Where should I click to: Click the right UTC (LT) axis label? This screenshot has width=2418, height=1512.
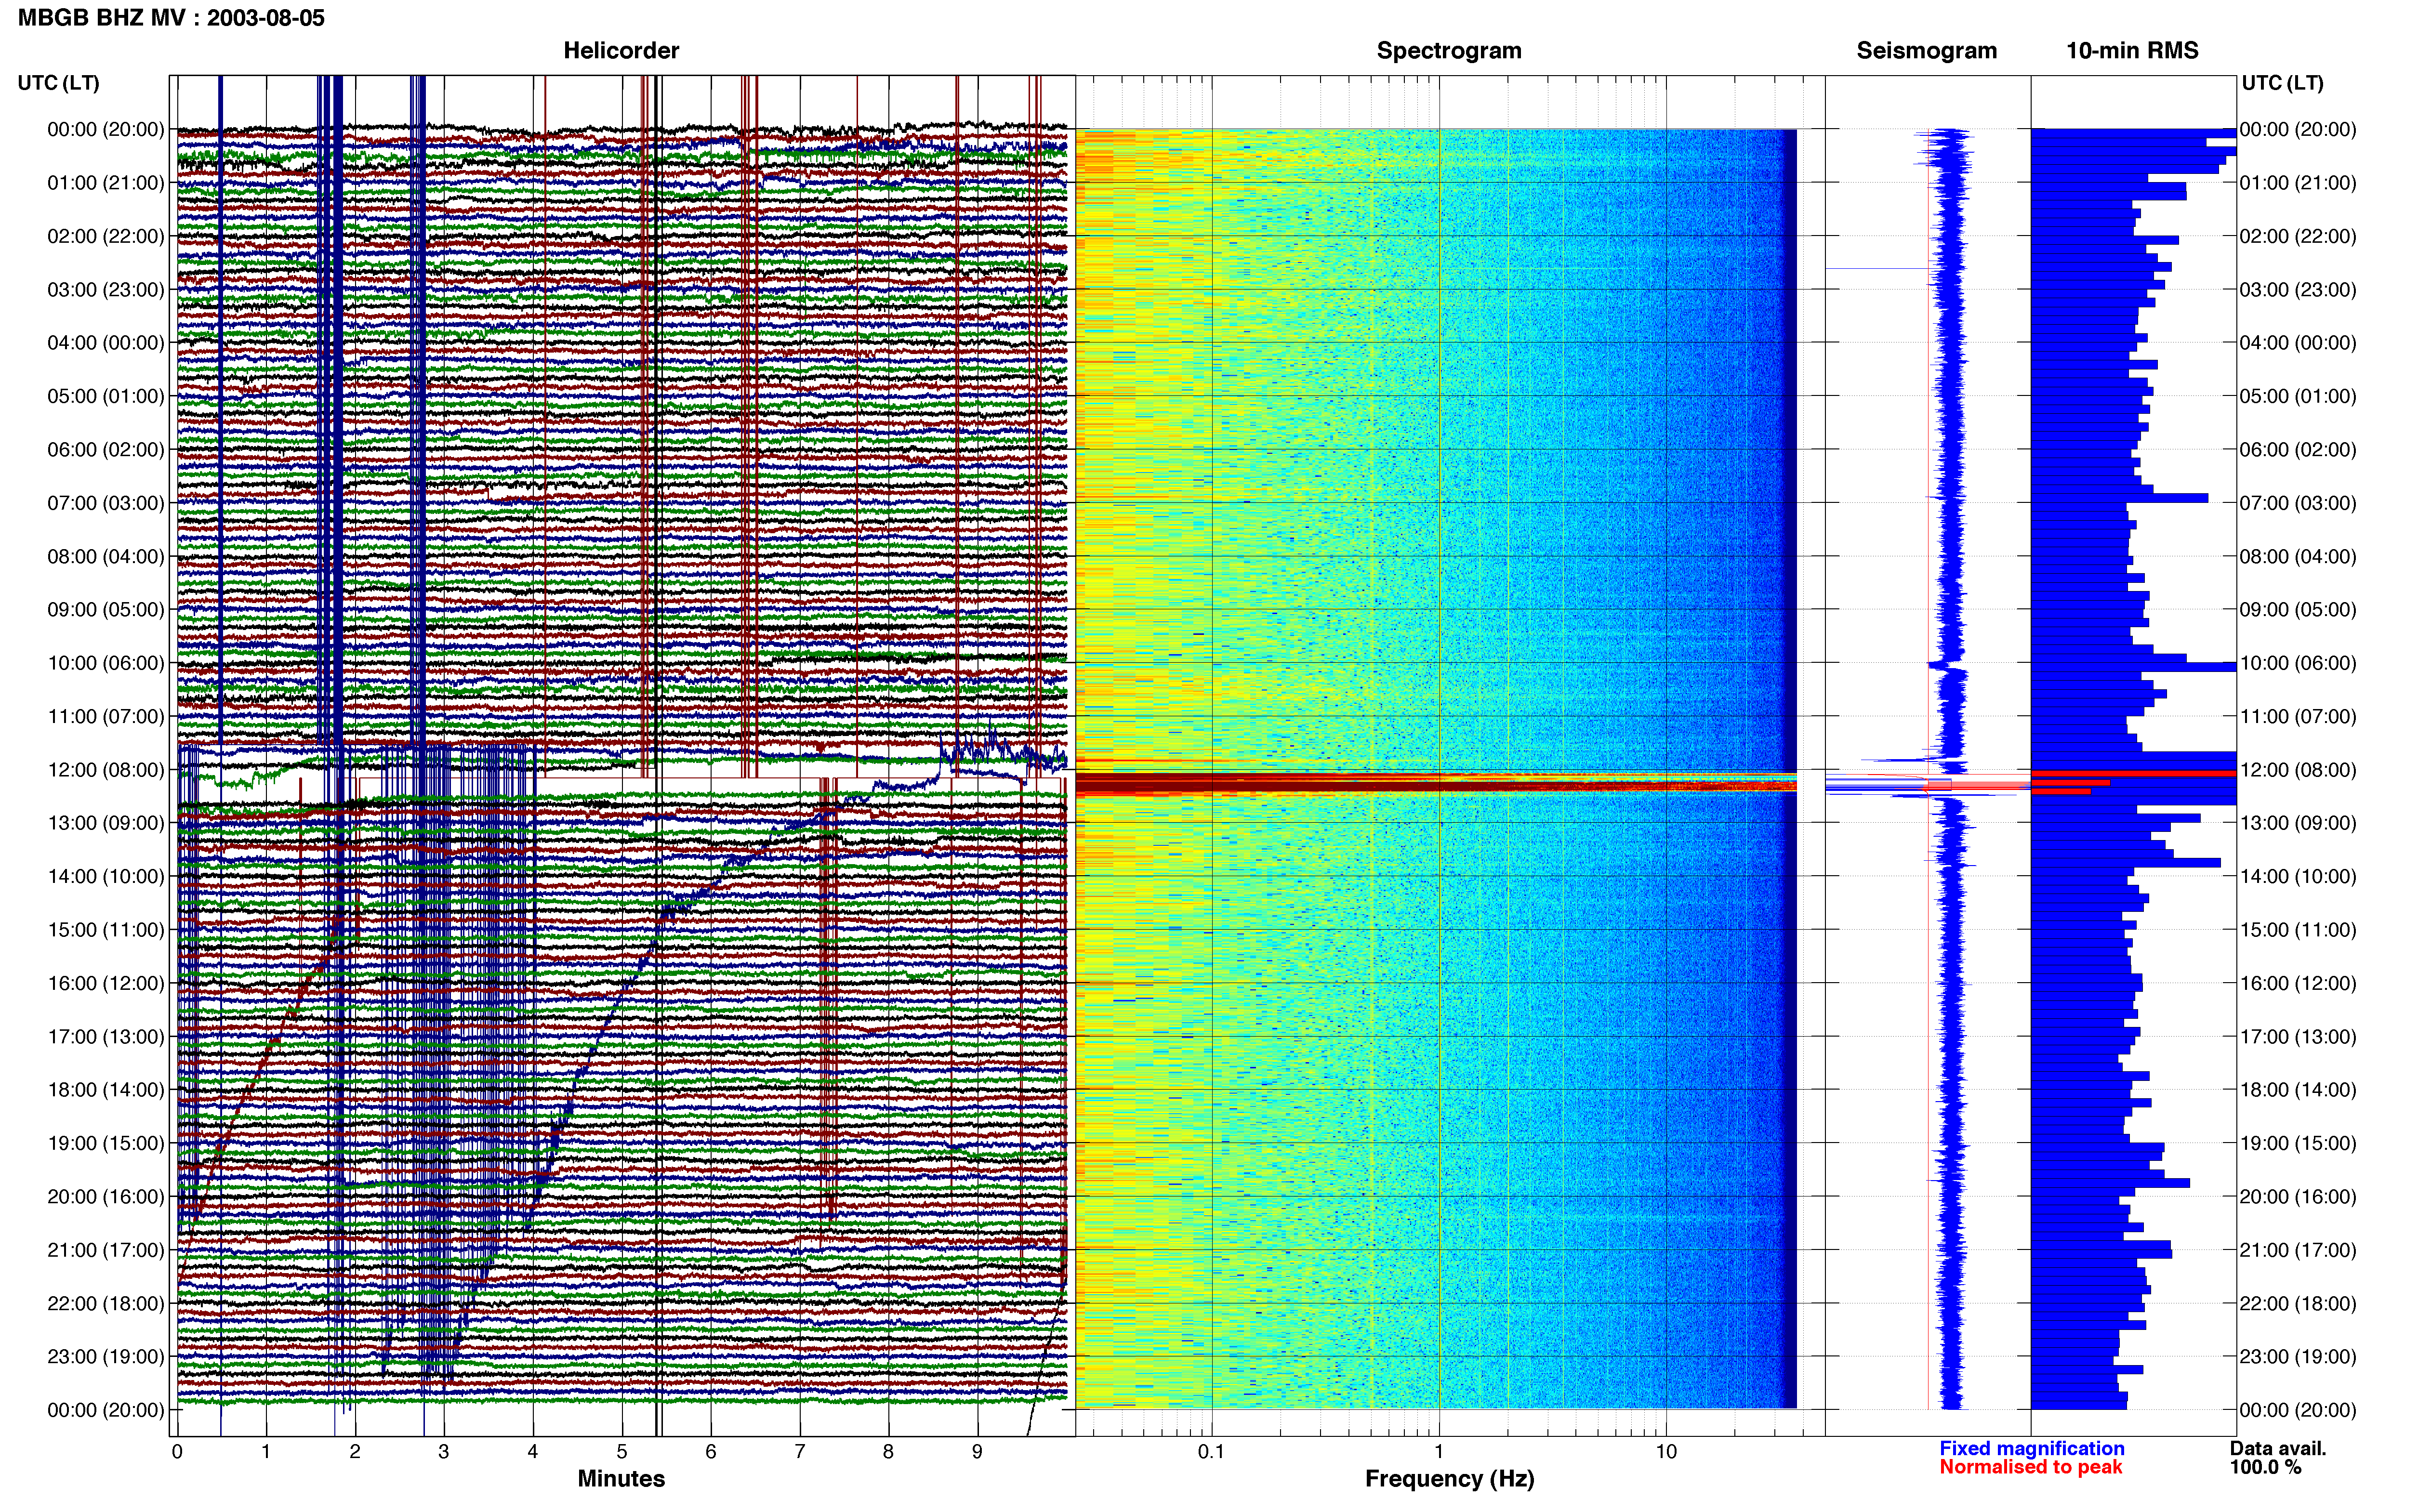[x=2282, y=83]
